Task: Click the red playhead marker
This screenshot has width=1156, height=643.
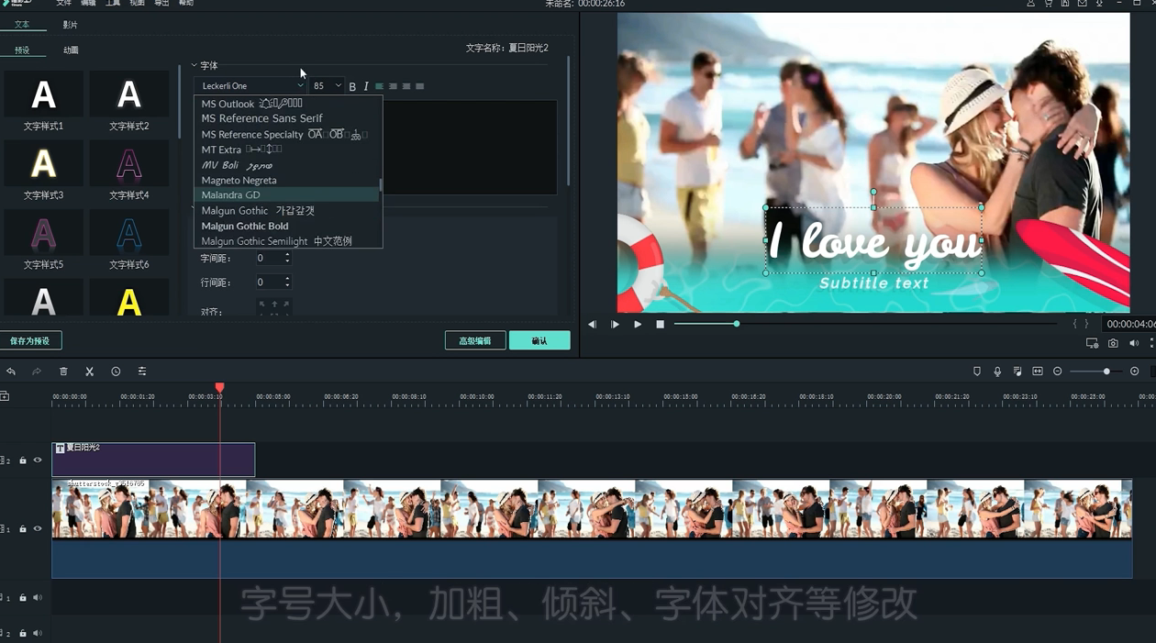Action: [x=219, y=388]
